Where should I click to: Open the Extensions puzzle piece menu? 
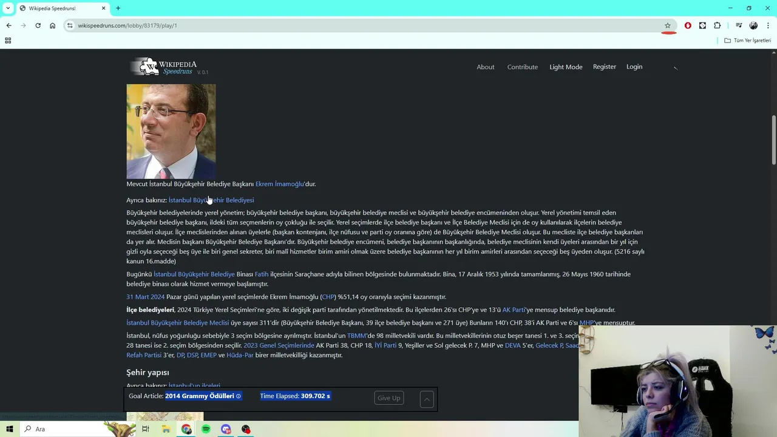718,25
